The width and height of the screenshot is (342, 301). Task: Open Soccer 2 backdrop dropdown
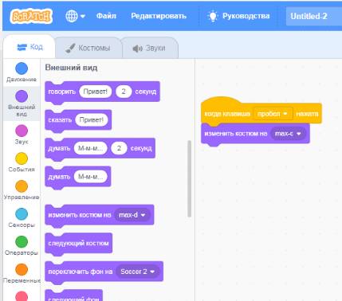point(138,272)
